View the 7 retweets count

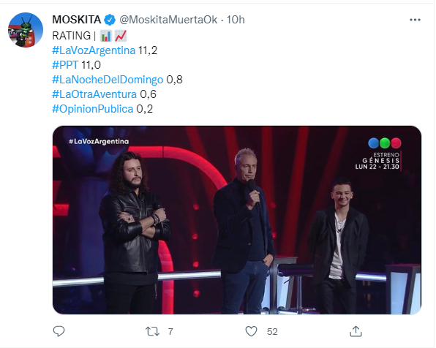pyautogui.click(x=170, y=331)
